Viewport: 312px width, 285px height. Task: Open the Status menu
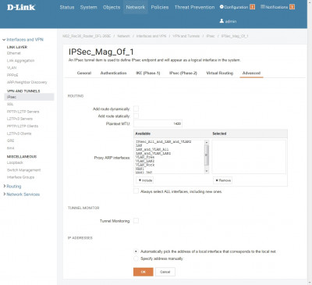pyautogui.click(x=67, y=7)
